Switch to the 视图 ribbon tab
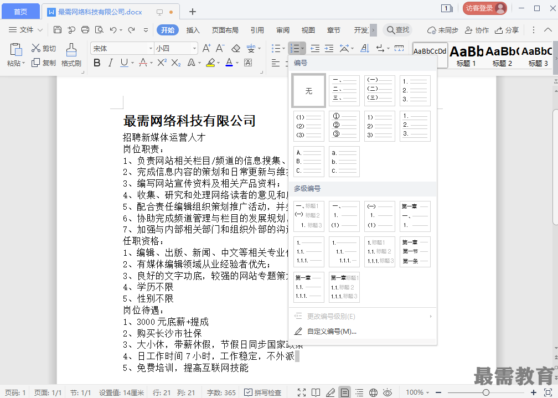Screen dimensions: 558x398 (x=308, y=30)
